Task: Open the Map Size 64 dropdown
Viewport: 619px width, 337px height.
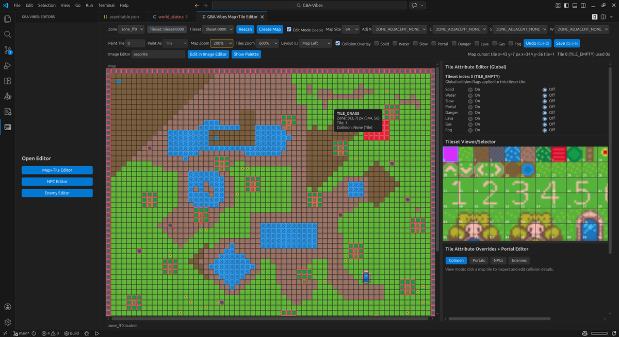Action: (351, 29)
